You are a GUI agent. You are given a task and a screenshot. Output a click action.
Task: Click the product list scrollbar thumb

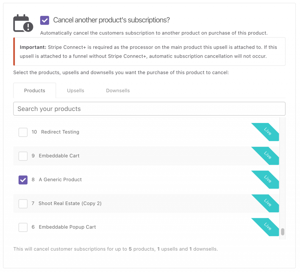click(x=283, y=232)
